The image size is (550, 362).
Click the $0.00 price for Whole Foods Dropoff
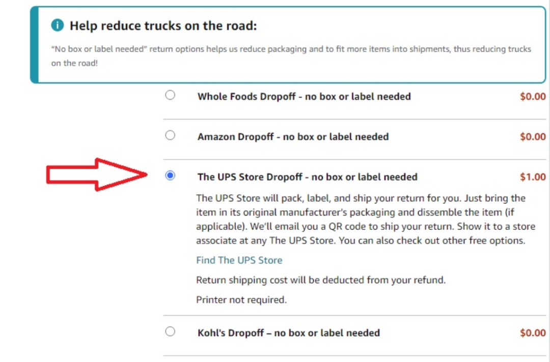click(532, 96)
